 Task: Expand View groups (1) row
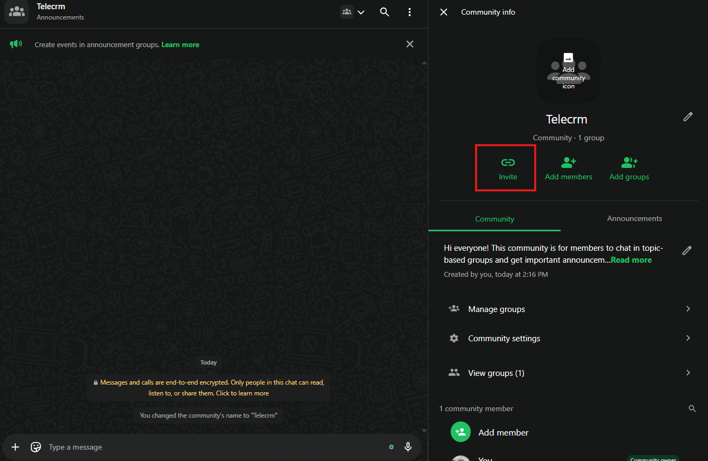click(568, 373)
